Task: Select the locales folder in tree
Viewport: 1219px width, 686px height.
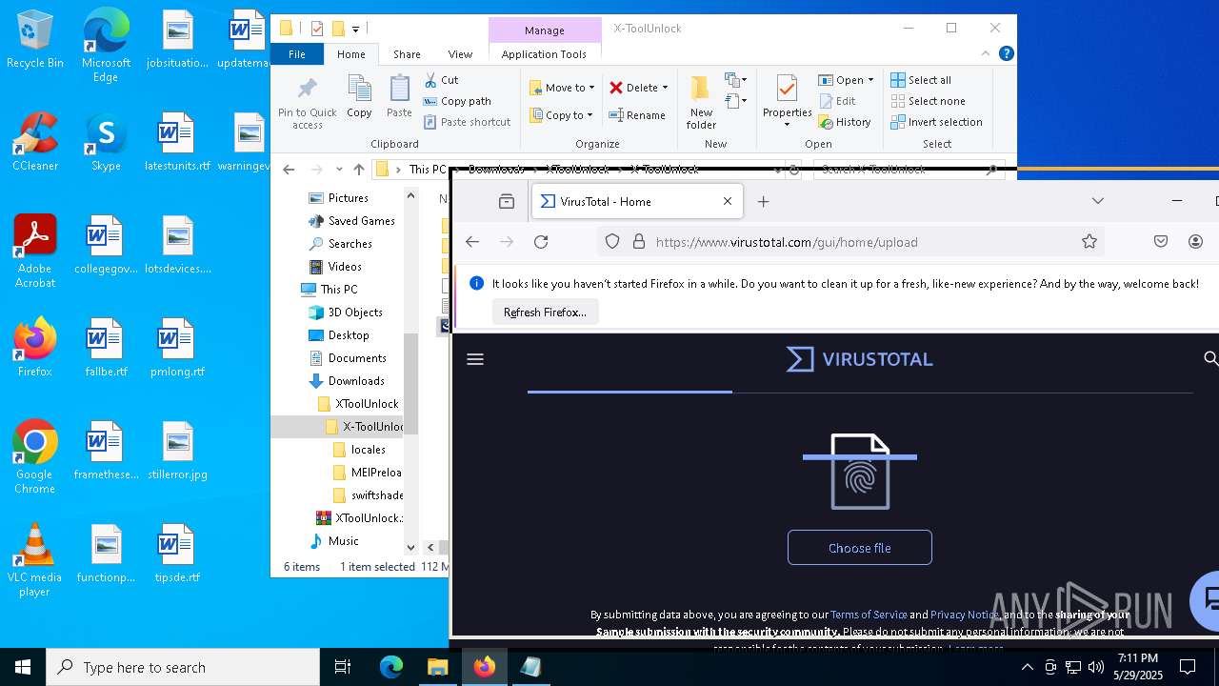Action: point(368,450)
